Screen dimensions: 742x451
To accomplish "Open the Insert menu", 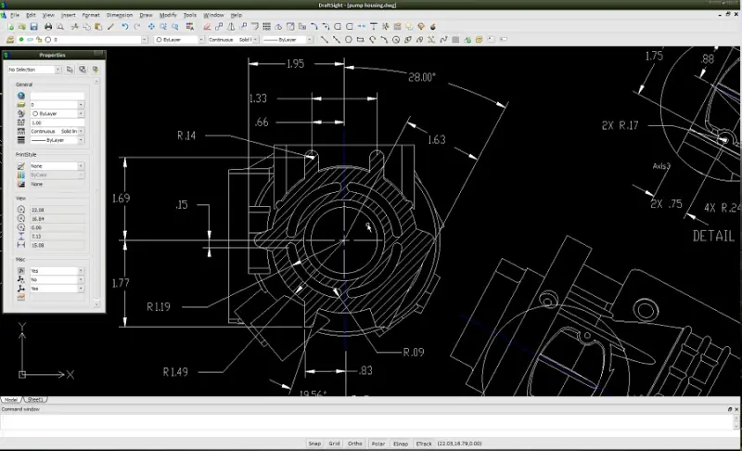I will (x=68, y=15).
